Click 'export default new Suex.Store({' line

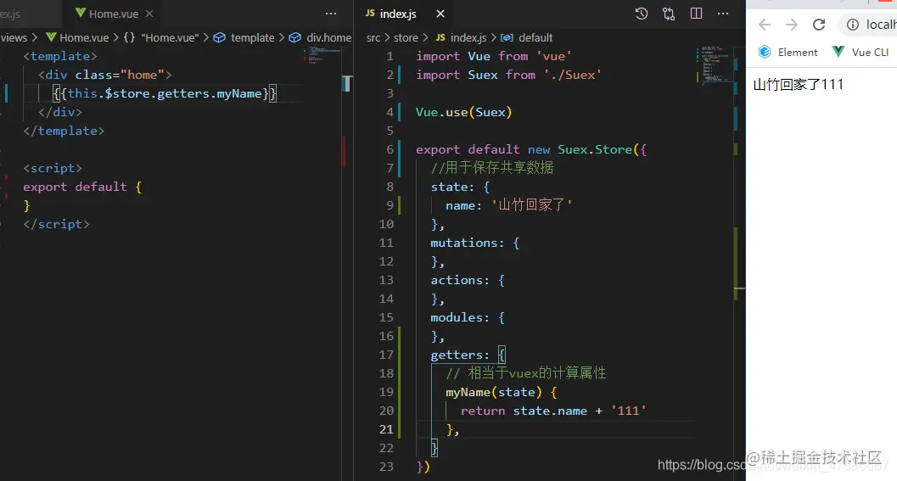click(x=531, y=149)
